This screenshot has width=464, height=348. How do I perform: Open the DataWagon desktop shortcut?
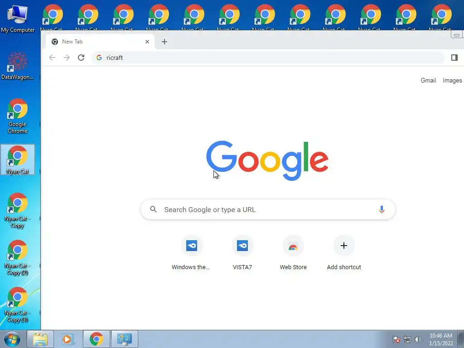click(18, 66)
